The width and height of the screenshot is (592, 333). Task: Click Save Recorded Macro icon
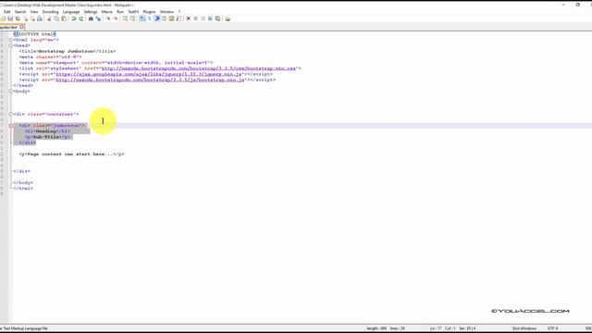[218, 18]
